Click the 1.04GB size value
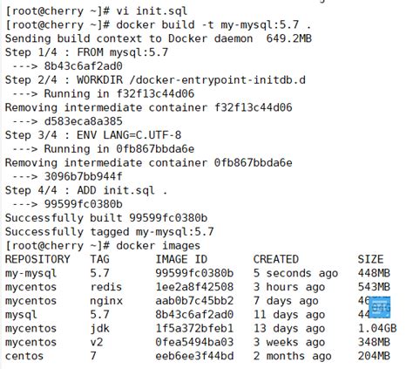The width and height of the screenshot is (413, 369). pyautogui.click(x=377, y=328)
